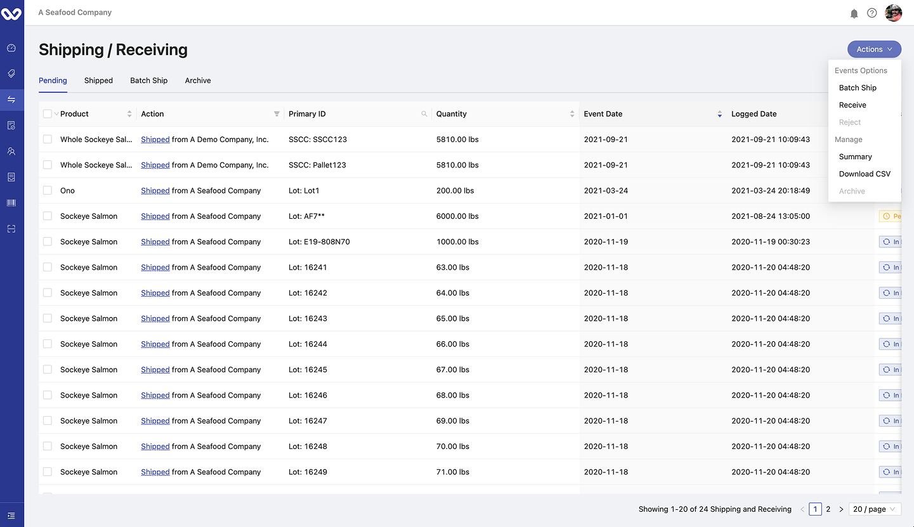Click the search icon in Primary ID column
The width and height of the screenshot is (914, 527).
[x=424, y=114]
